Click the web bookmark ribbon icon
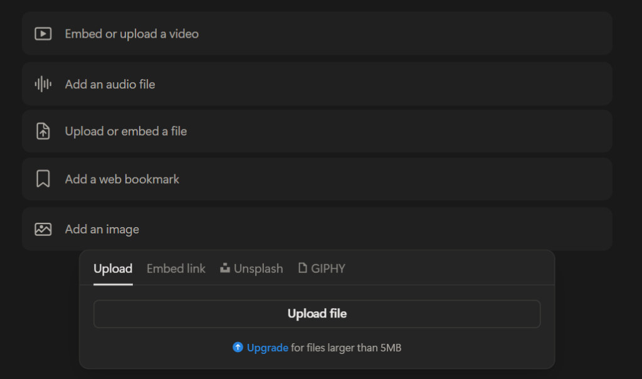 (x=43, y=179)
